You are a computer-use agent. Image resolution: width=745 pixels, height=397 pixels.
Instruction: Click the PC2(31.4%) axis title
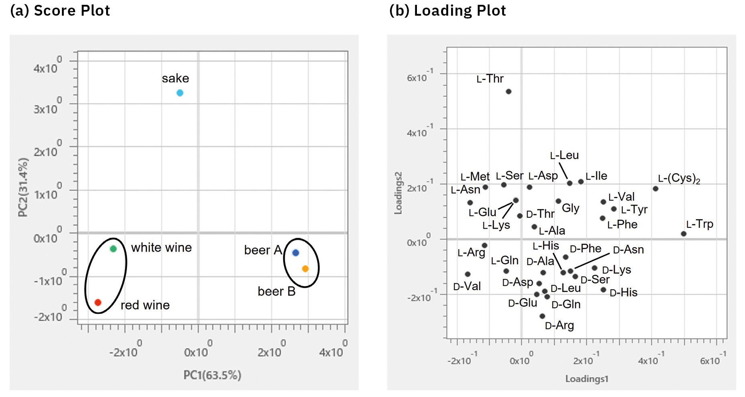(23, 187)
